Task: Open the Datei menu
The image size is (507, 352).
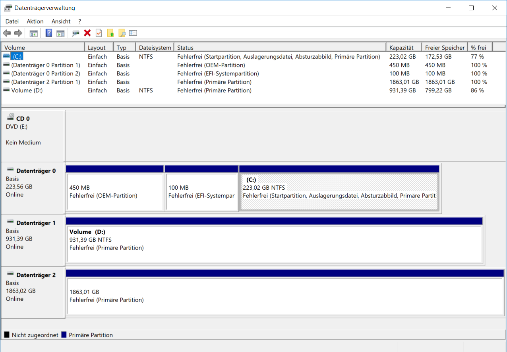Action: point(12,21)
